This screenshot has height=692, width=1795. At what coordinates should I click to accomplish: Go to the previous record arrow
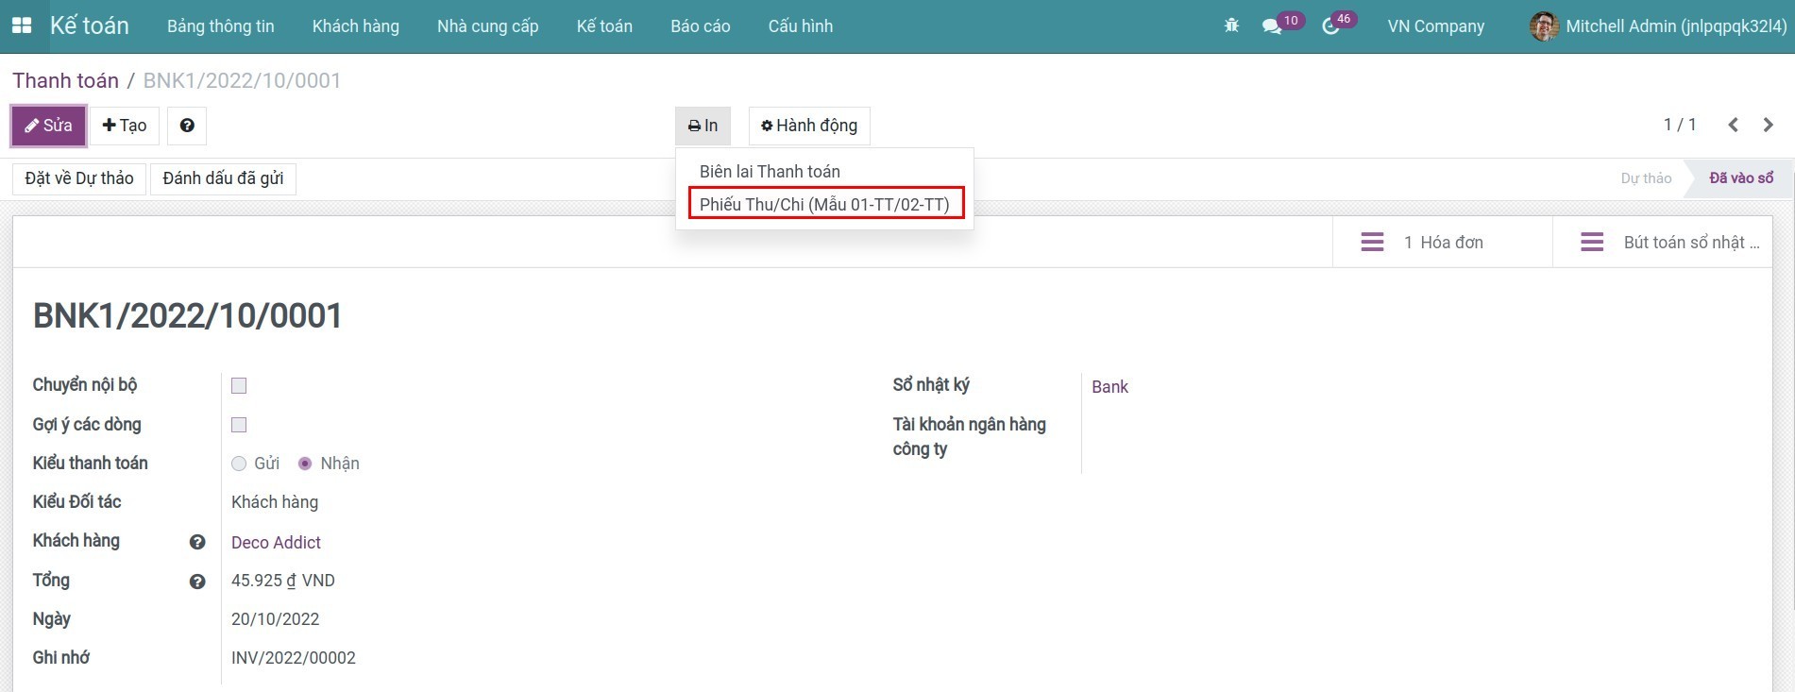coord(1733,125)
